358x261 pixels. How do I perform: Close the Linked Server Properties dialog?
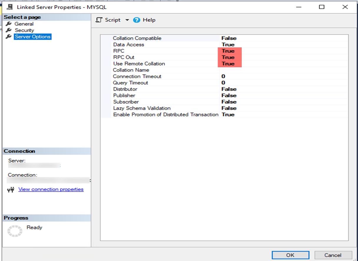point(345,7)
